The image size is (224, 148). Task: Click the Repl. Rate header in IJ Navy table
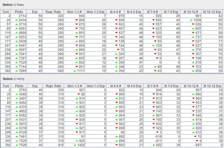point(53,12)
